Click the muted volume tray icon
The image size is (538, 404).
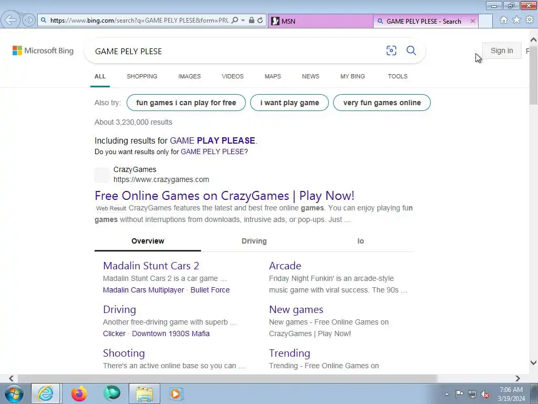485,394
